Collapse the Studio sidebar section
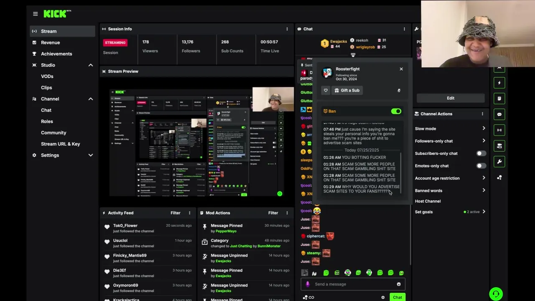This screenshot has height=301, width=535. pyautogui.click(x=90, y=65)
